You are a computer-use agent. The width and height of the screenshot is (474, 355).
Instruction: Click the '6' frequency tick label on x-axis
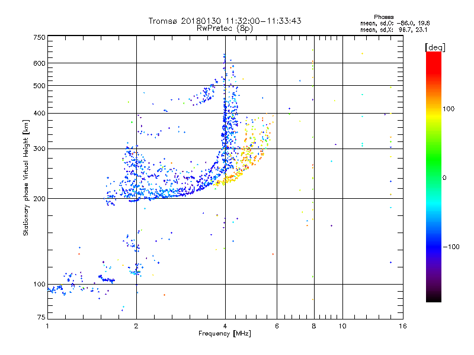point(277,326)
